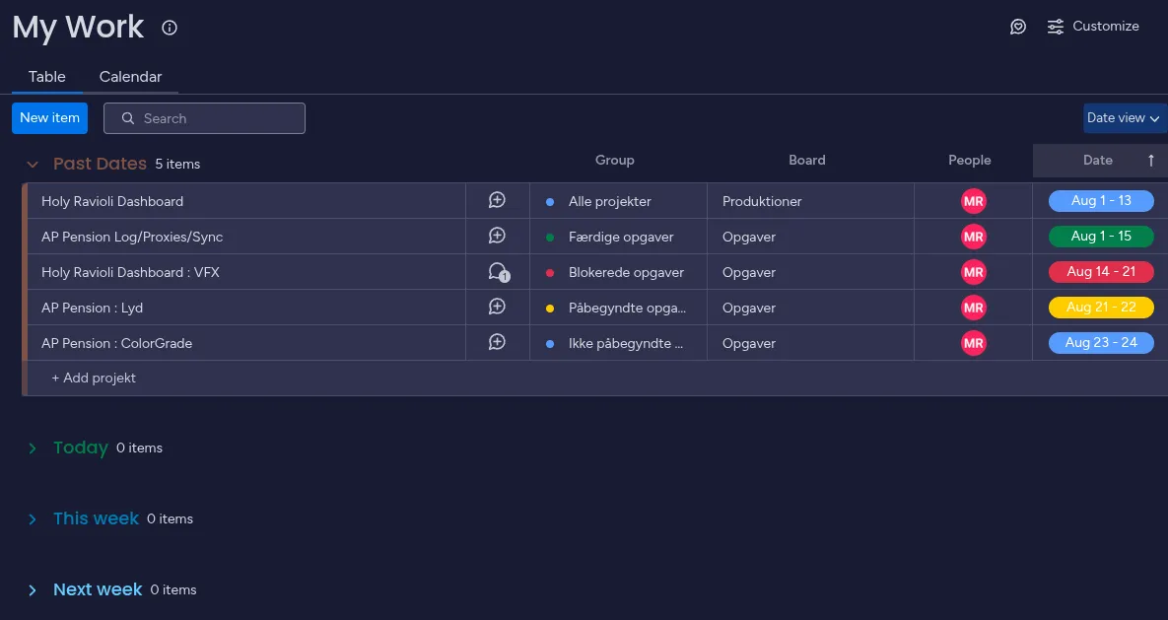
Task: Click the feedback chat bubble icon
Action: pyautogui.click(x=1018, y=27)
